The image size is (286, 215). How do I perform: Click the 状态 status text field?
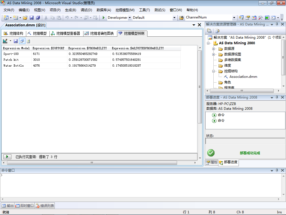[245, 141]
